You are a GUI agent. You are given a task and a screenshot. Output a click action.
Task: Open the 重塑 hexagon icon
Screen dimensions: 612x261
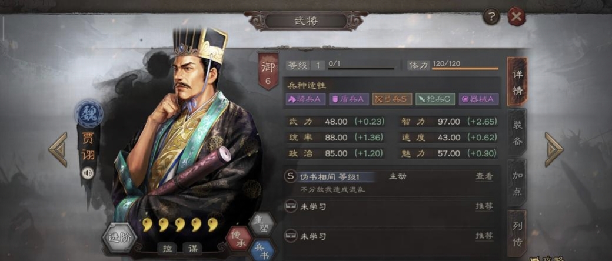pos(262,224)
